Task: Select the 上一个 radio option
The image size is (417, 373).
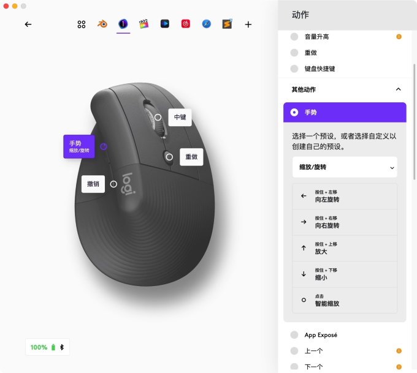Action: tap(294, 351)
